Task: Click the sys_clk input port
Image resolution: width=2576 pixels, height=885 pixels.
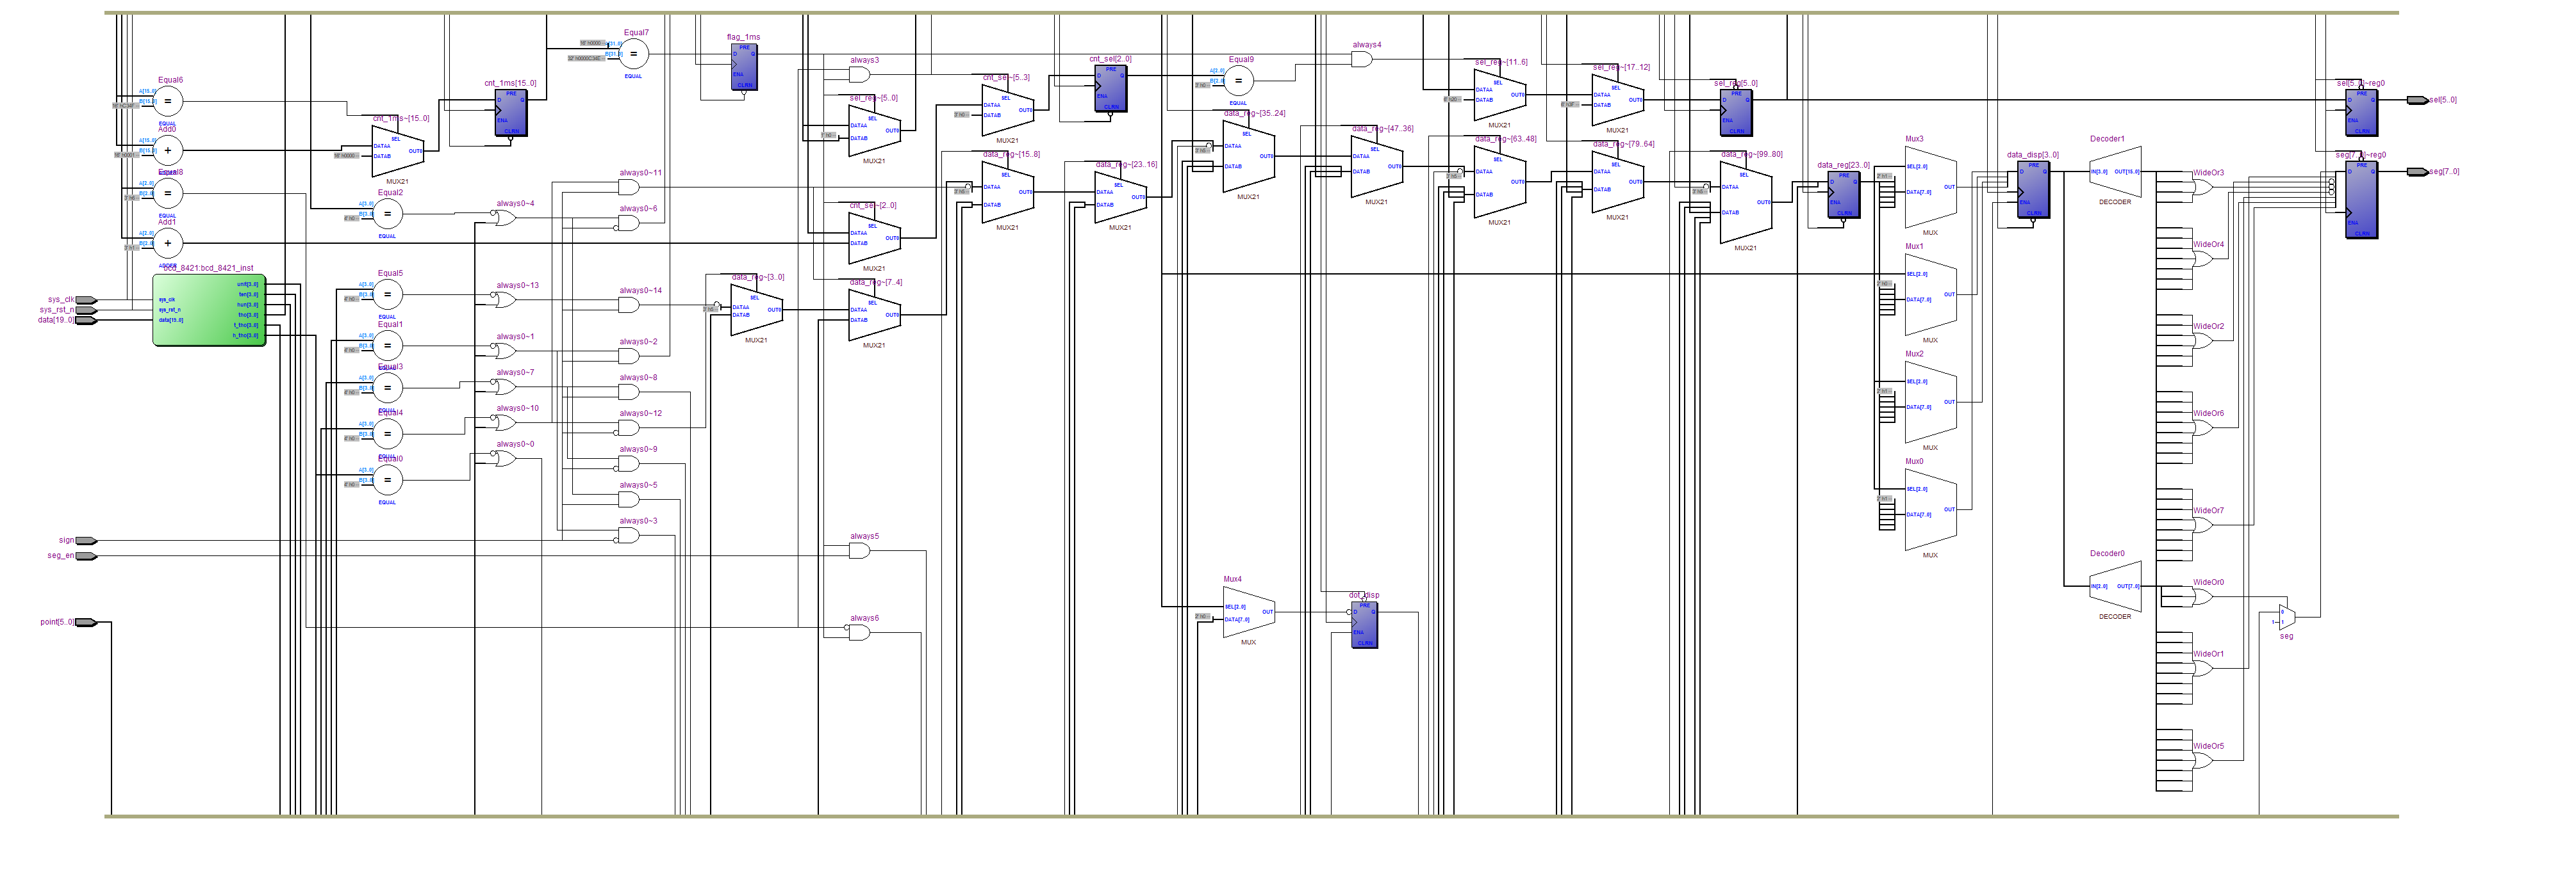Action: pos(86,299)
